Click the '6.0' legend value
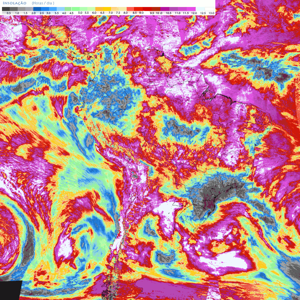The image size is (300, 300). (x=94, y=13)
